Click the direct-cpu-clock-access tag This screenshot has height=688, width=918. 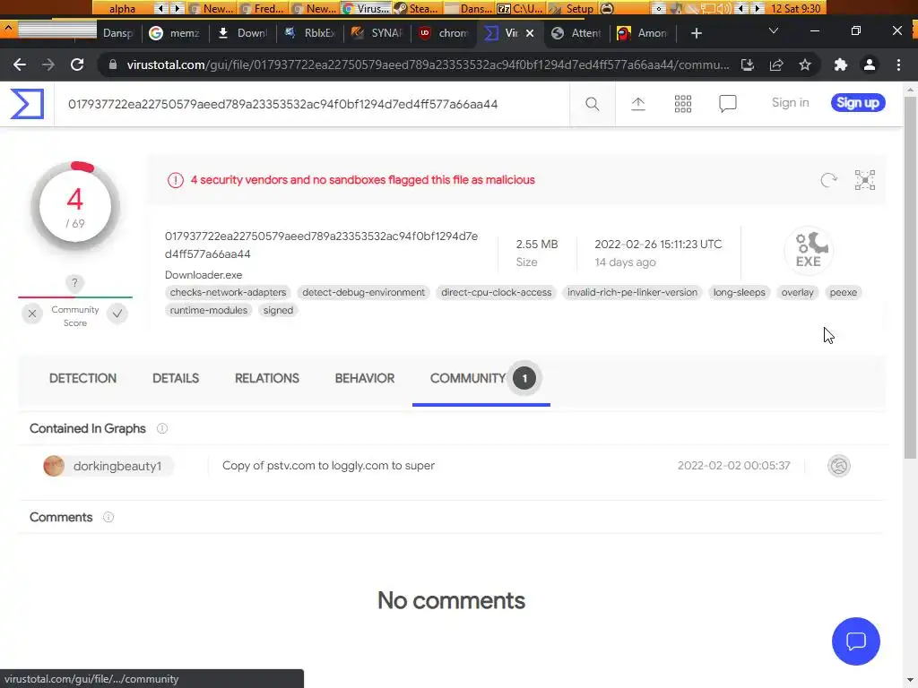[x=497, y=293]
